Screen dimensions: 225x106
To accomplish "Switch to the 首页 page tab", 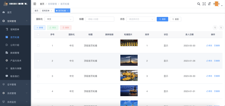I will [x=37, y=11].
